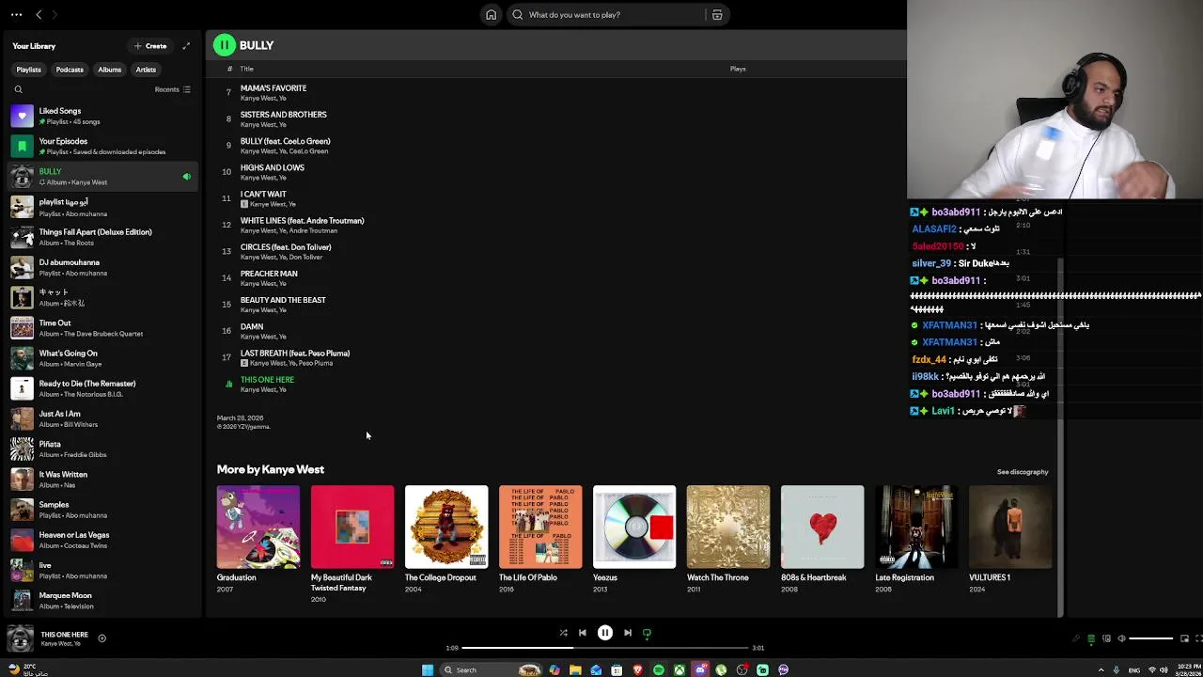The width and height of the screenshot is (1203, 677).
Task: Toggle shuffle in player bar
Action: point(563,633)
